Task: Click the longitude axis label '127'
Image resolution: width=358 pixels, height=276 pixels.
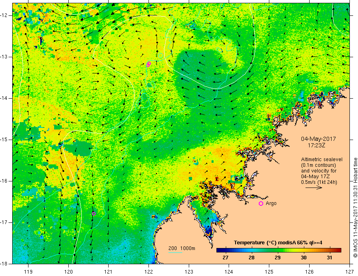Action: click(349, 272)
